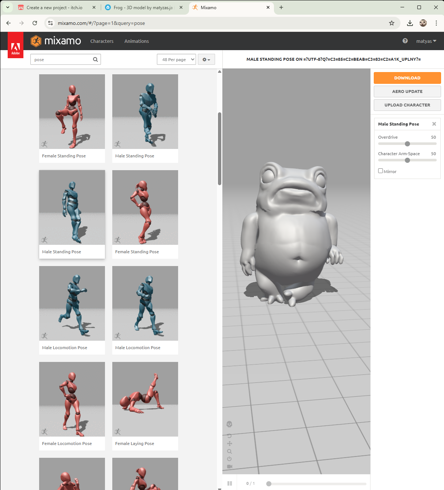Image resolution: width=444 pixels, height=490 pixels.
Task: Open a new browser tab
Action: [x=281, y=7]
